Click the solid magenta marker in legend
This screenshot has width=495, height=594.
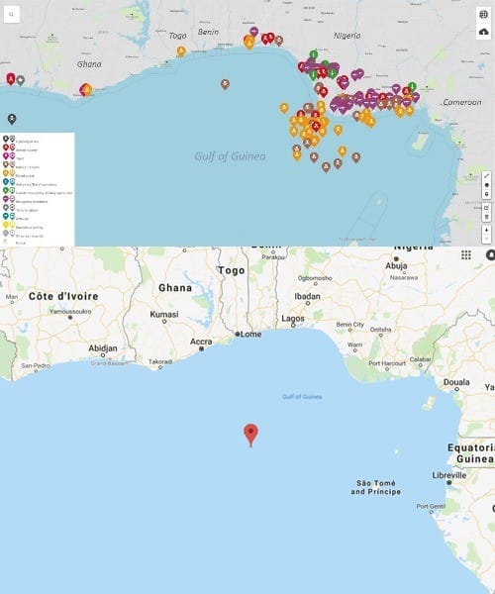click(6, 155)
